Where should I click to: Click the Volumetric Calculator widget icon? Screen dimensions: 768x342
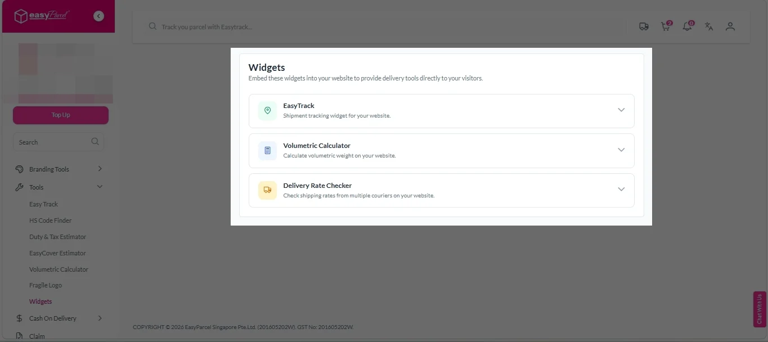tap(267, 151)
